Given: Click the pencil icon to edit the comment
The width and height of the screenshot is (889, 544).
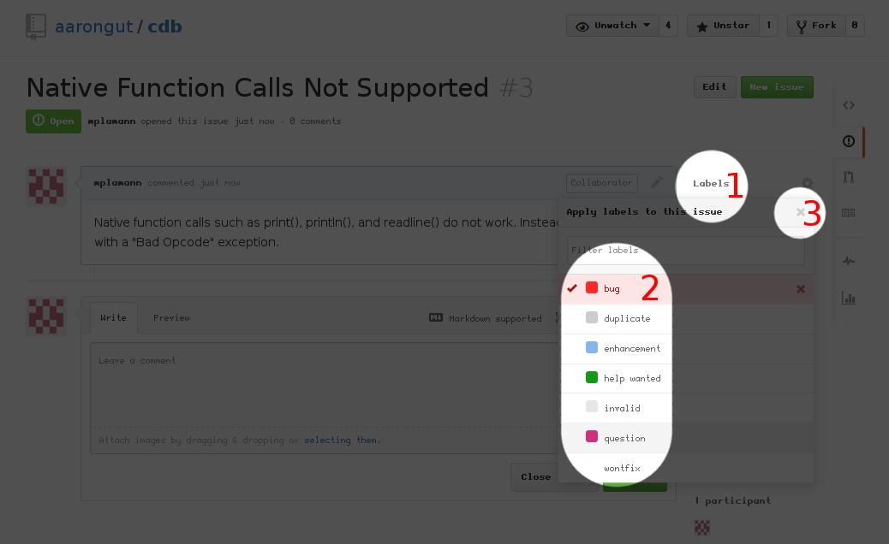Looking at the screenshot, I should pyautogui.click(x=657, y=182).
